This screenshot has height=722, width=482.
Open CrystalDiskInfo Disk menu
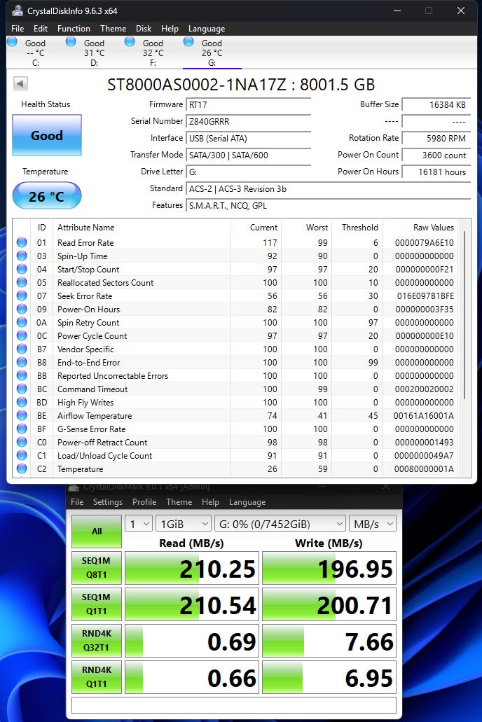[144, 29]
